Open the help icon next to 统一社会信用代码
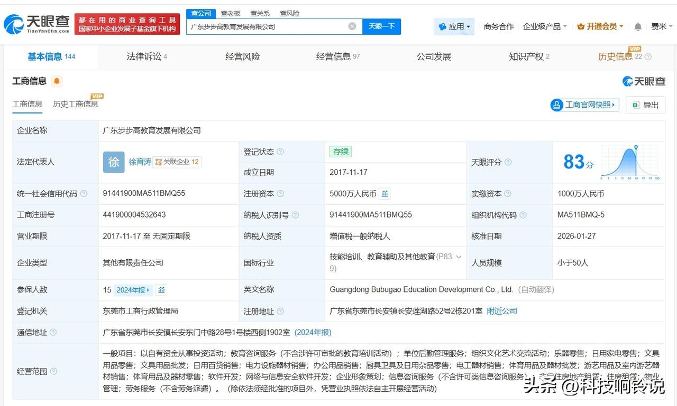This screenshot has height=406, width=677. click(84, 194)
